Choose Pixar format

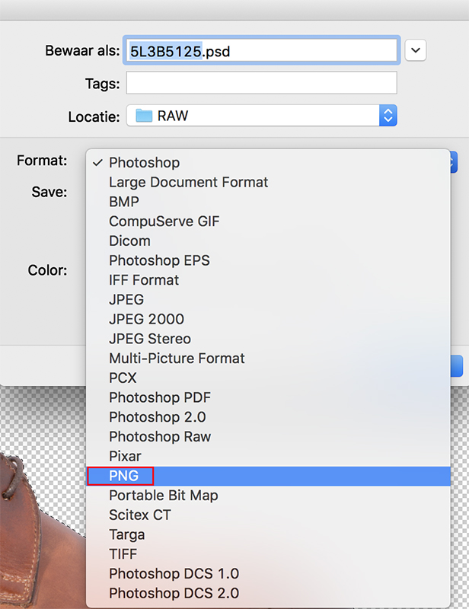tap(268, 456)
